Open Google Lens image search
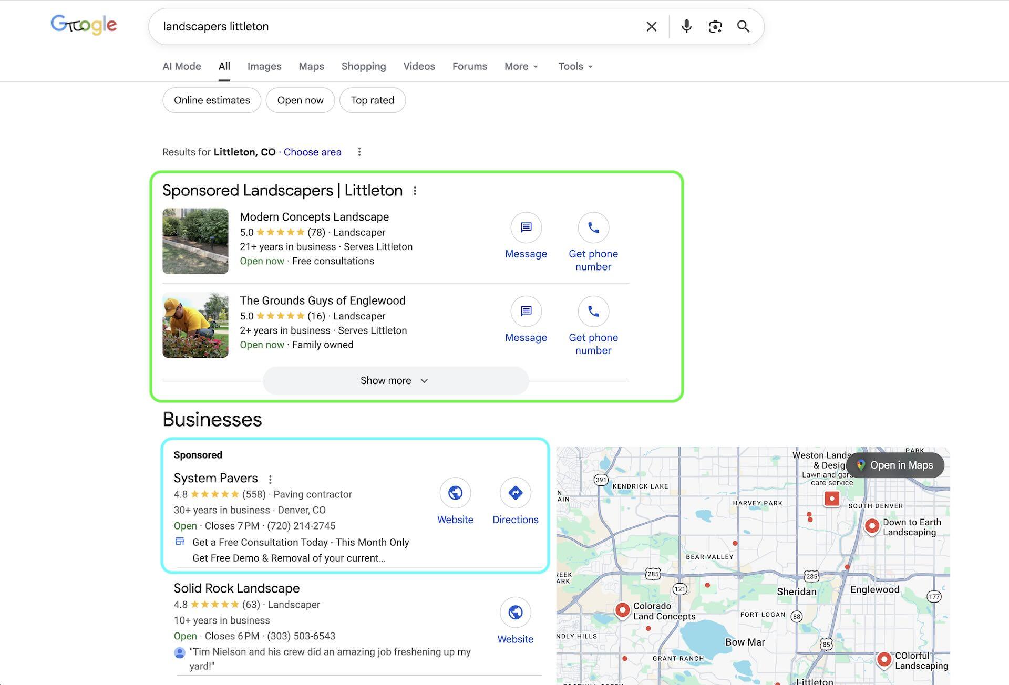 click(715, 26)
